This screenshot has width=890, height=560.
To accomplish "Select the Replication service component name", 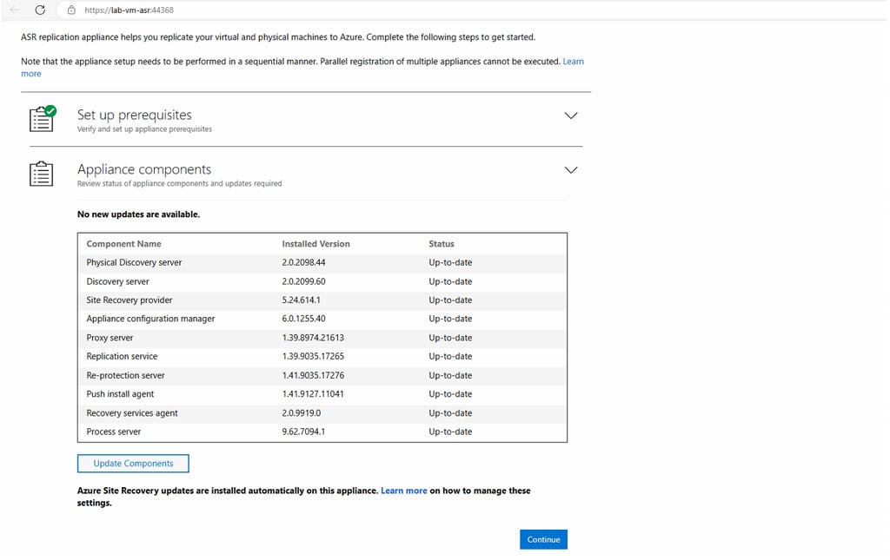I will pyautogui.click(x=122, y=357).
